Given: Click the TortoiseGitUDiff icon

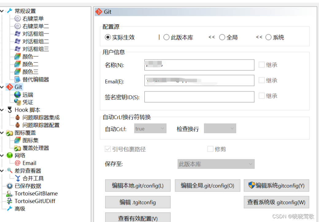Looking at the screenshot, I should (x=10, y=201).
